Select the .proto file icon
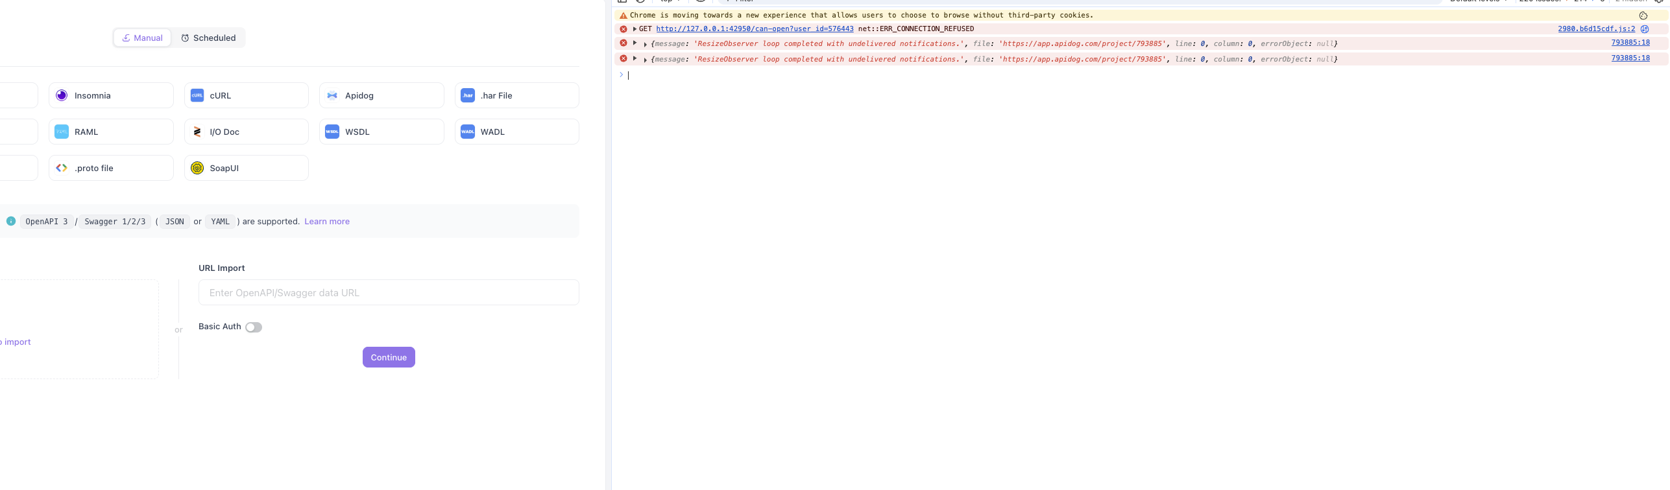The image size is (1670, 490). [x=62, y=168]
